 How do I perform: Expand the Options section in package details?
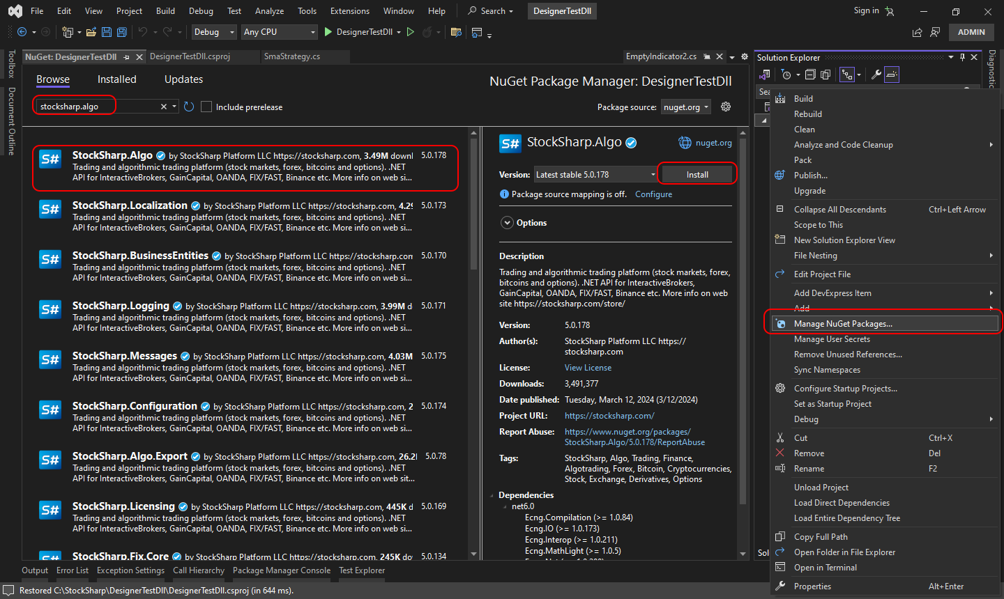(507, 223)
